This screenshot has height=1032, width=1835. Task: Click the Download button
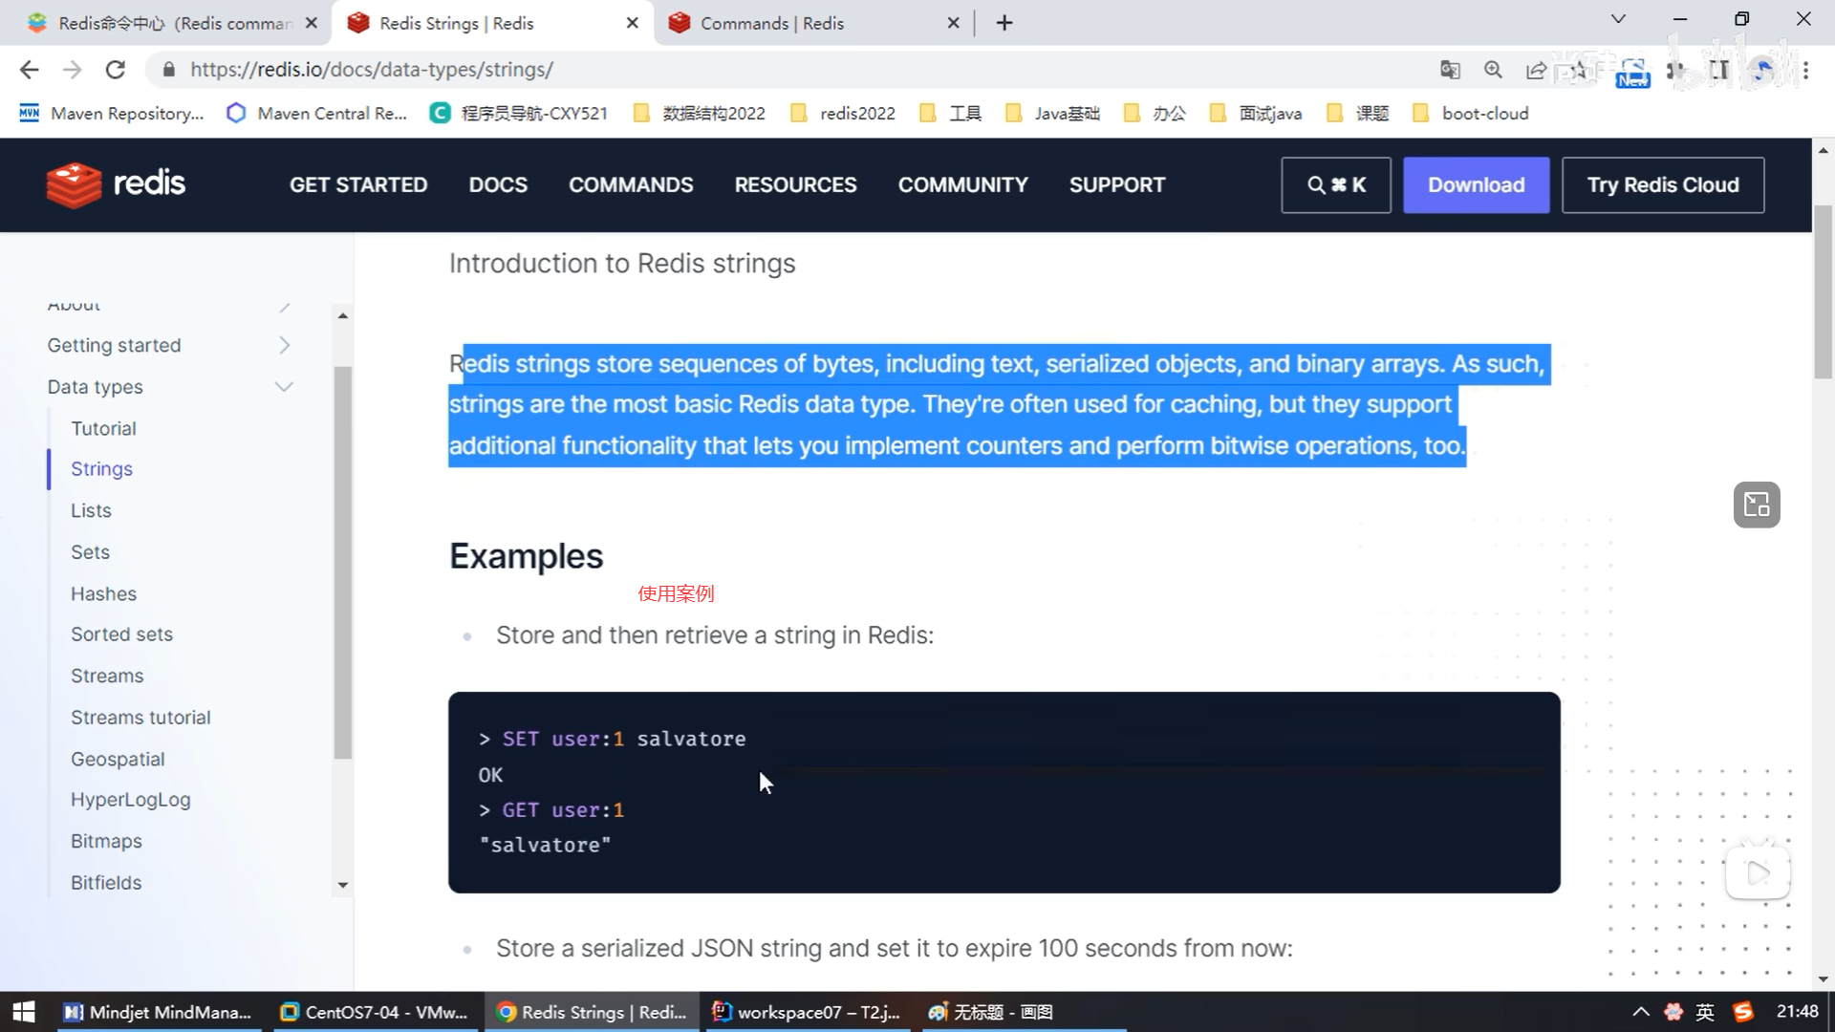pos(1476,184)
